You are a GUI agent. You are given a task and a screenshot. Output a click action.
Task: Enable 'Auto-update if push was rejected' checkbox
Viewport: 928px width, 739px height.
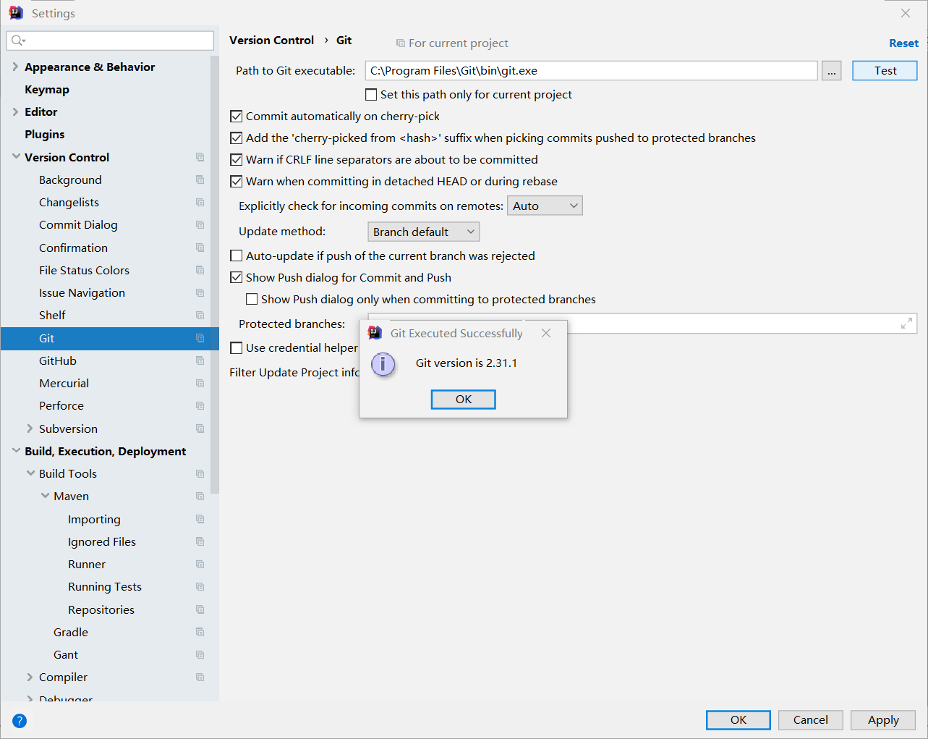pyautogui.click(x=237, y=256)
